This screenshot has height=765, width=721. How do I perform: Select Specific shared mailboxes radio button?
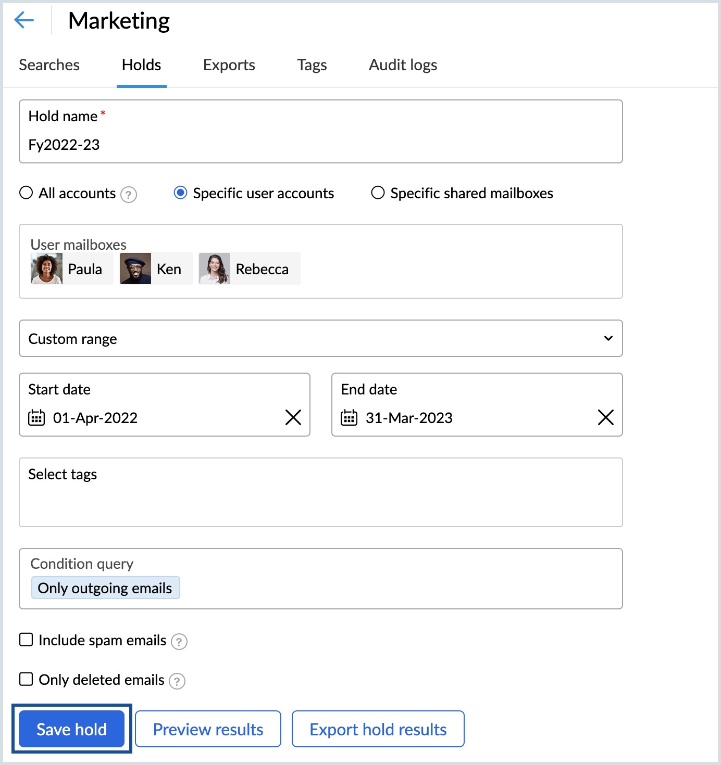(378, 193)
